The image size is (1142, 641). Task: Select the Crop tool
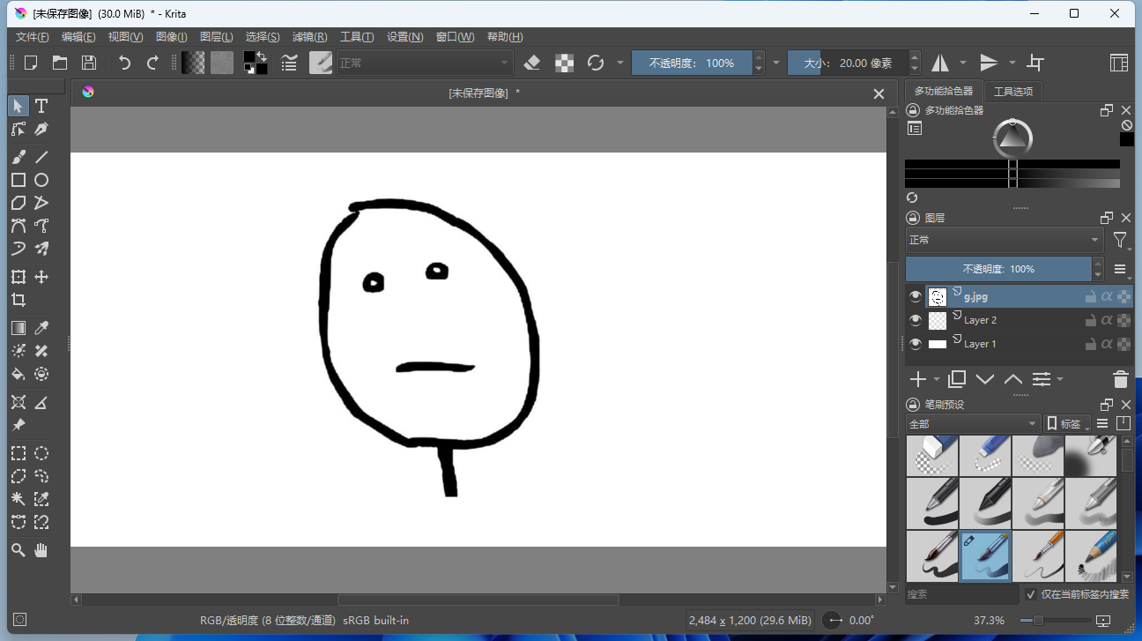18,299
